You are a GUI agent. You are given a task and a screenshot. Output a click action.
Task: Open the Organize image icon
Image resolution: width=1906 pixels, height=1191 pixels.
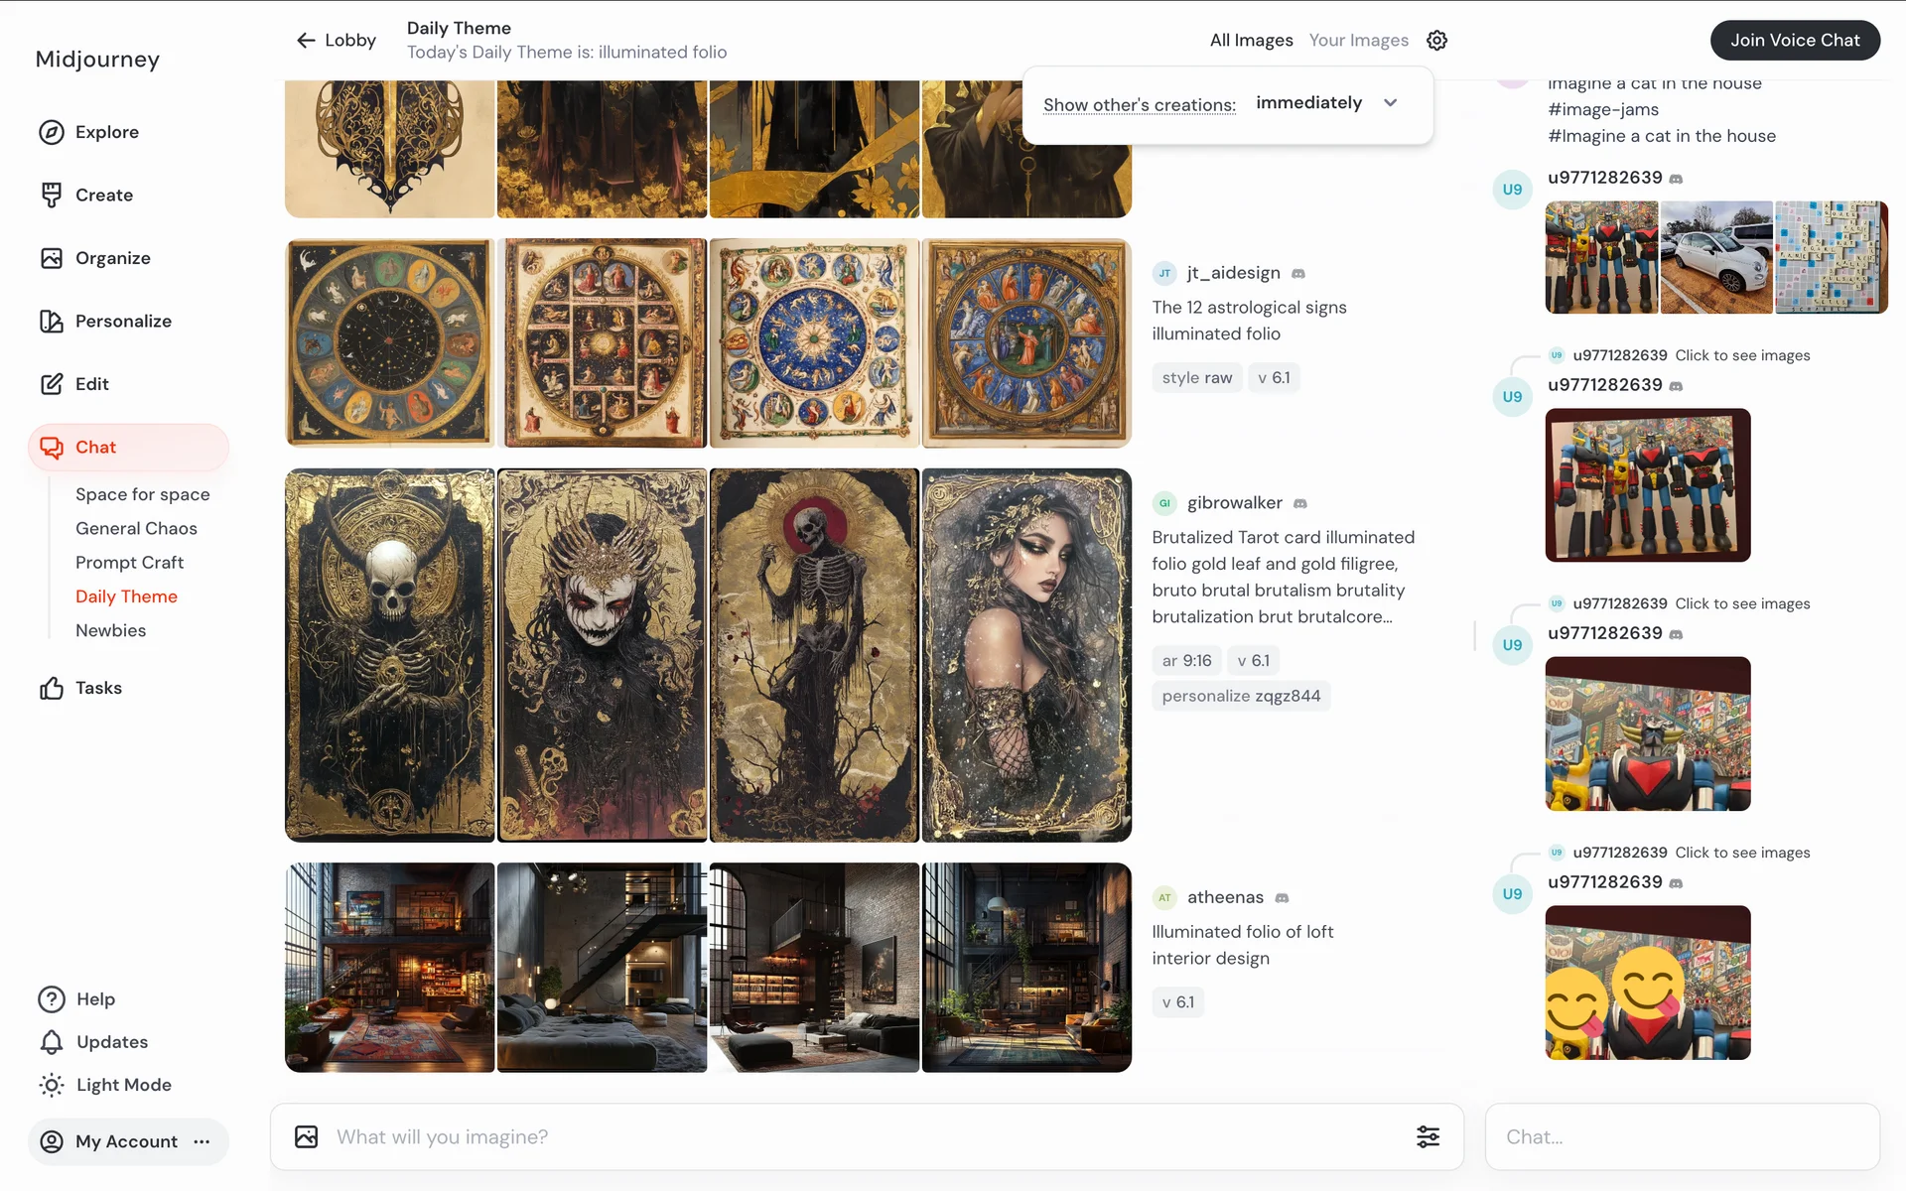click(x=52, y=258)
